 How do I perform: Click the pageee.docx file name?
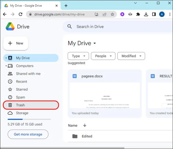(92, 76)
